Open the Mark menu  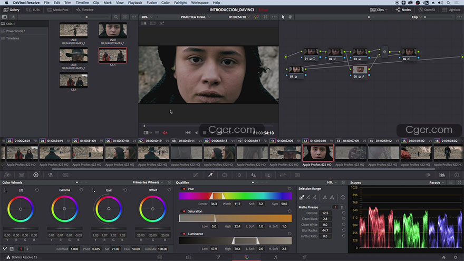108,3
